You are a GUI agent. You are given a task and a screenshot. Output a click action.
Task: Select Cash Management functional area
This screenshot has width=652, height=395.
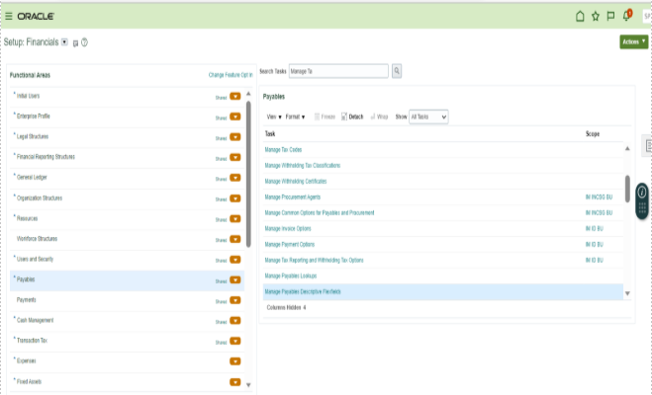coord(35,320)
